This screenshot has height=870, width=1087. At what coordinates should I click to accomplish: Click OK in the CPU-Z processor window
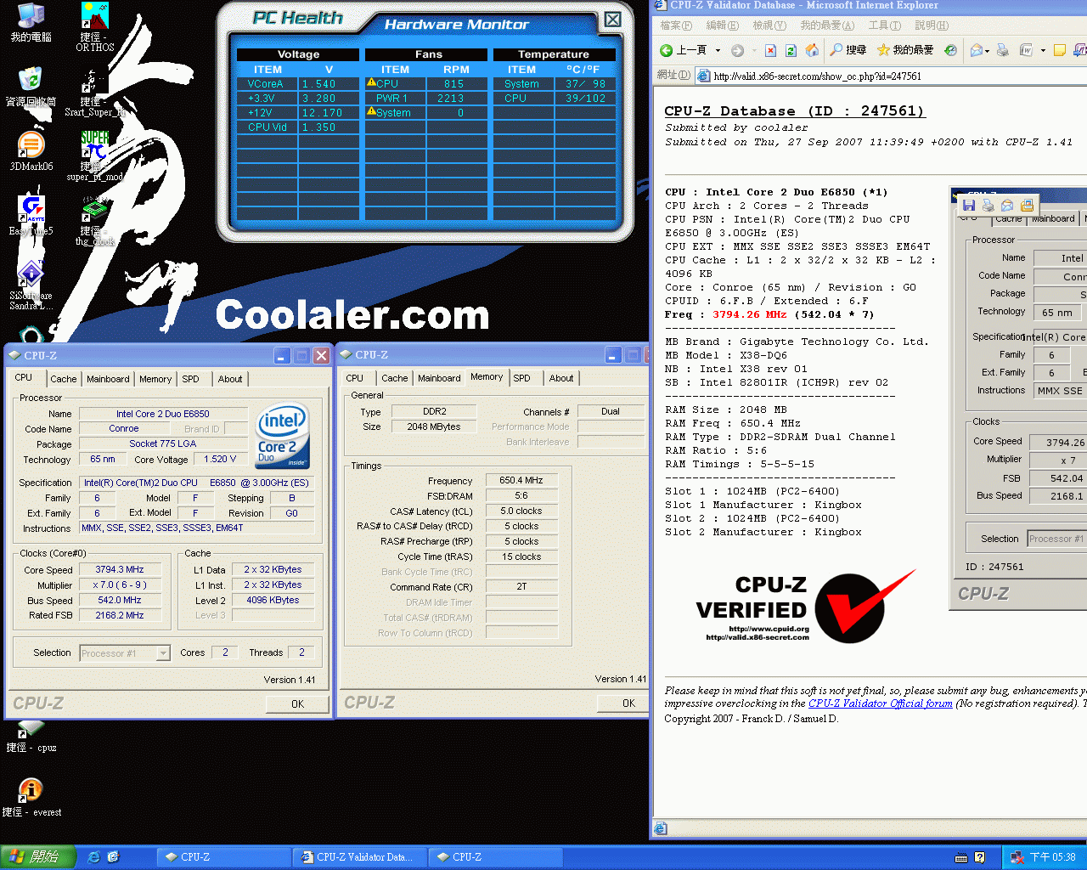[297, 703]
